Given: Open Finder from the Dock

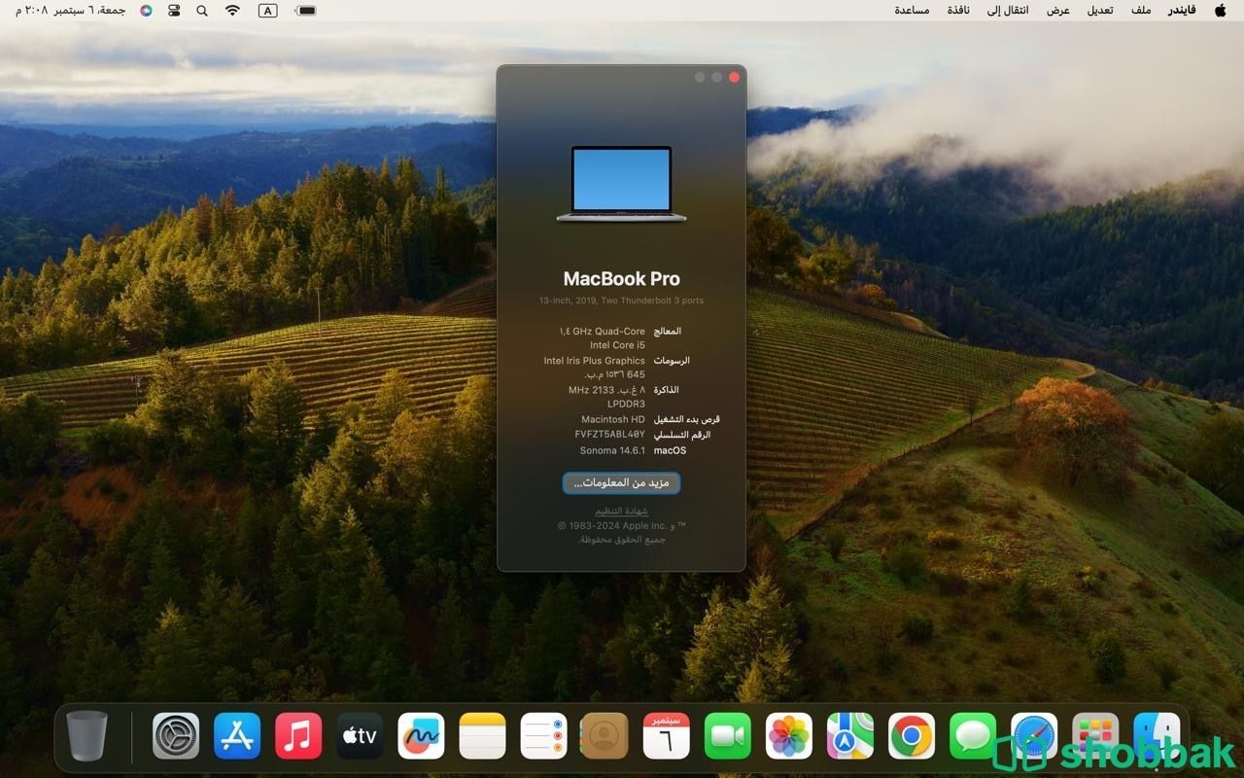Looking at the screenshot, I should (1157, 736).
